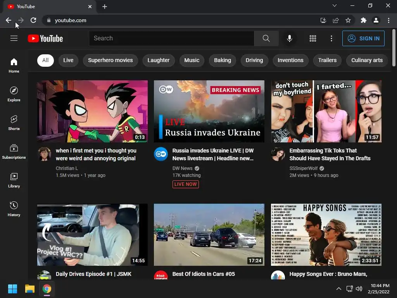Open 'when i first met you' video title

coord(96,154)
